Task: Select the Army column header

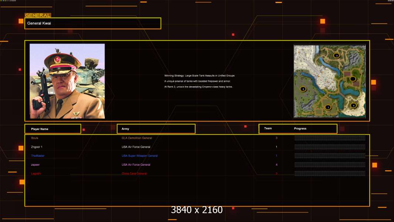Action: 156,129
